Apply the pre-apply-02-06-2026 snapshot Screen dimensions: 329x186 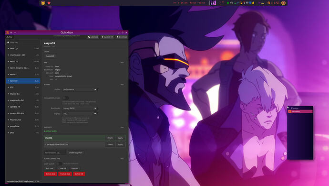click(x=121, y=144)
